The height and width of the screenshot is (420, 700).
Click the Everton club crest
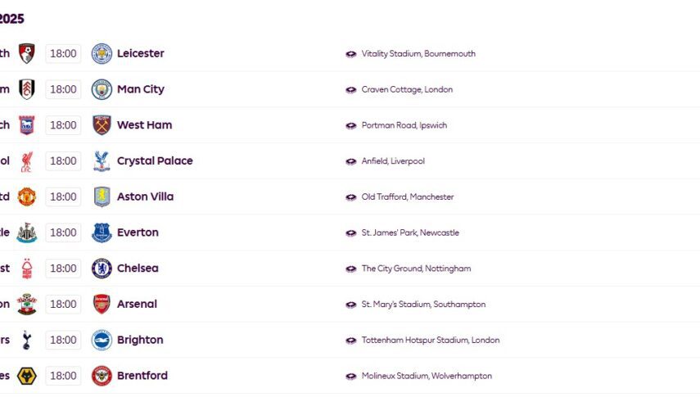click(x=102, y=233)
